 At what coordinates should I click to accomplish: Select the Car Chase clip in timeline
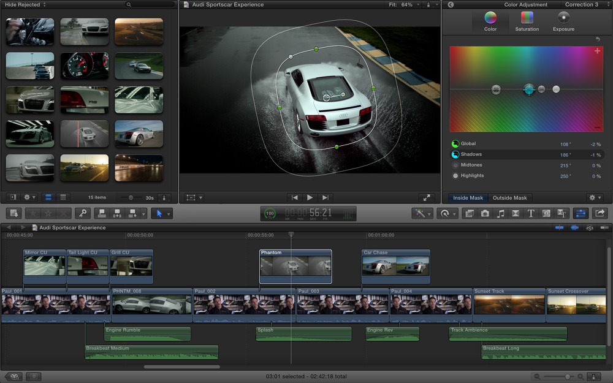(396, 266)
